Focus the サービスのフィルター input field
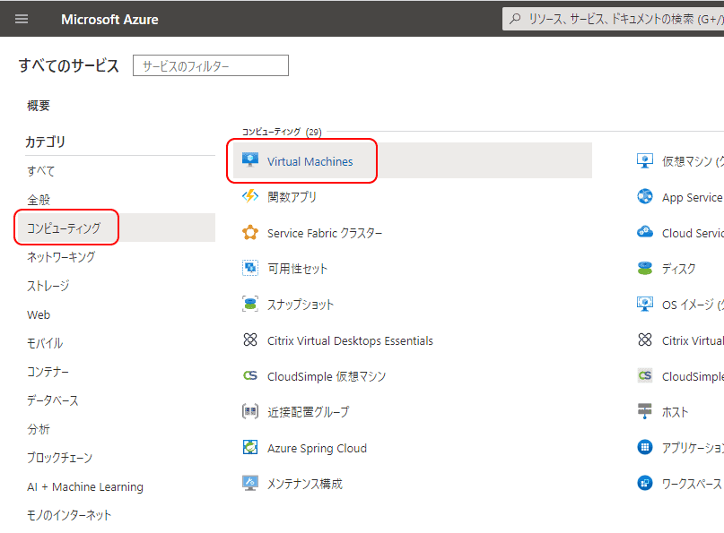This screenshot has height=533, width=724. tap(211, 65)
